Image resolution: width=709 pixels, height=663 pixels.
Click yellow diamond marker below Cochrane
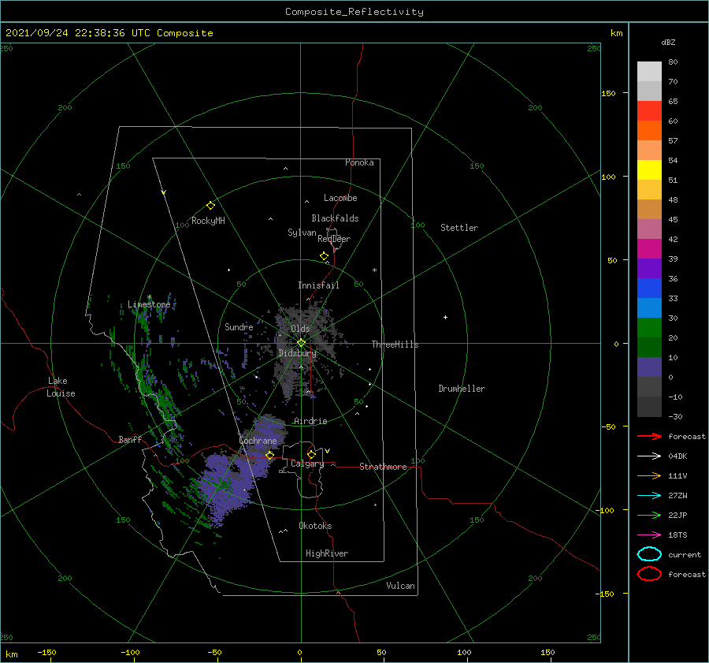click(269, 455)
